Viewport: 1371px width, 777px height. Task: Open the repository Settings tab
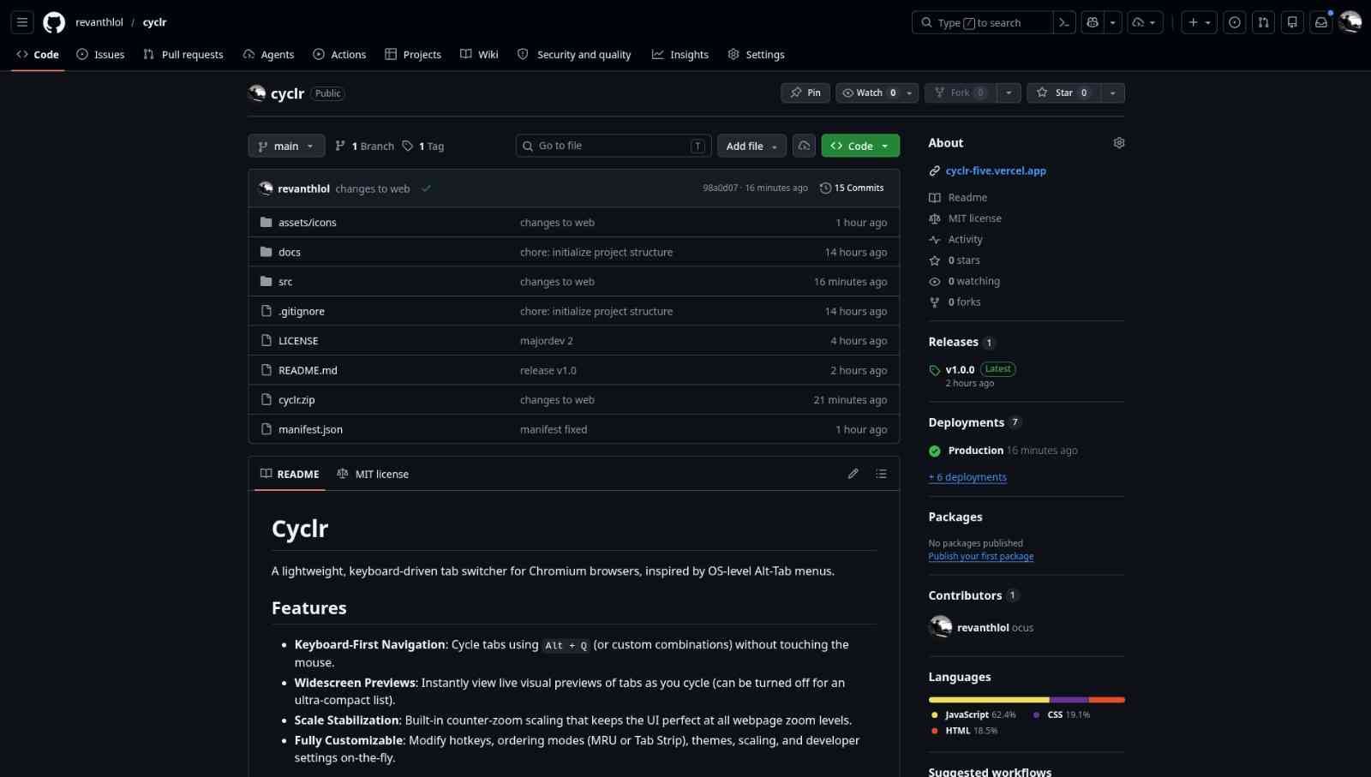[x=756, y=54]
